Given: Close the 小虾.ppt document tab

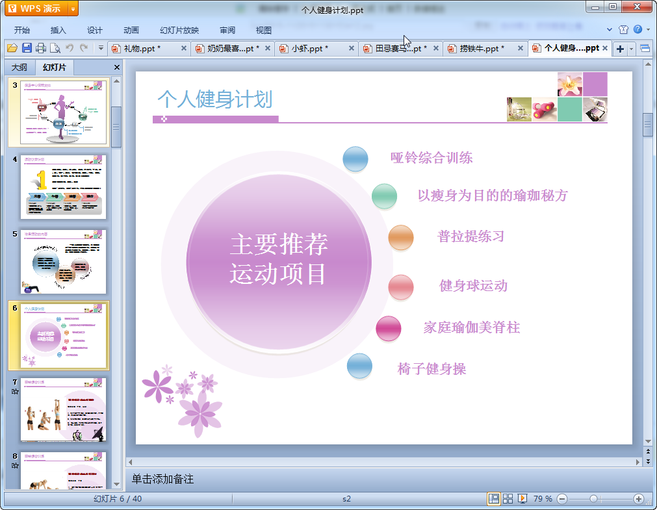Looking at the screenshot, I should 351,49.
